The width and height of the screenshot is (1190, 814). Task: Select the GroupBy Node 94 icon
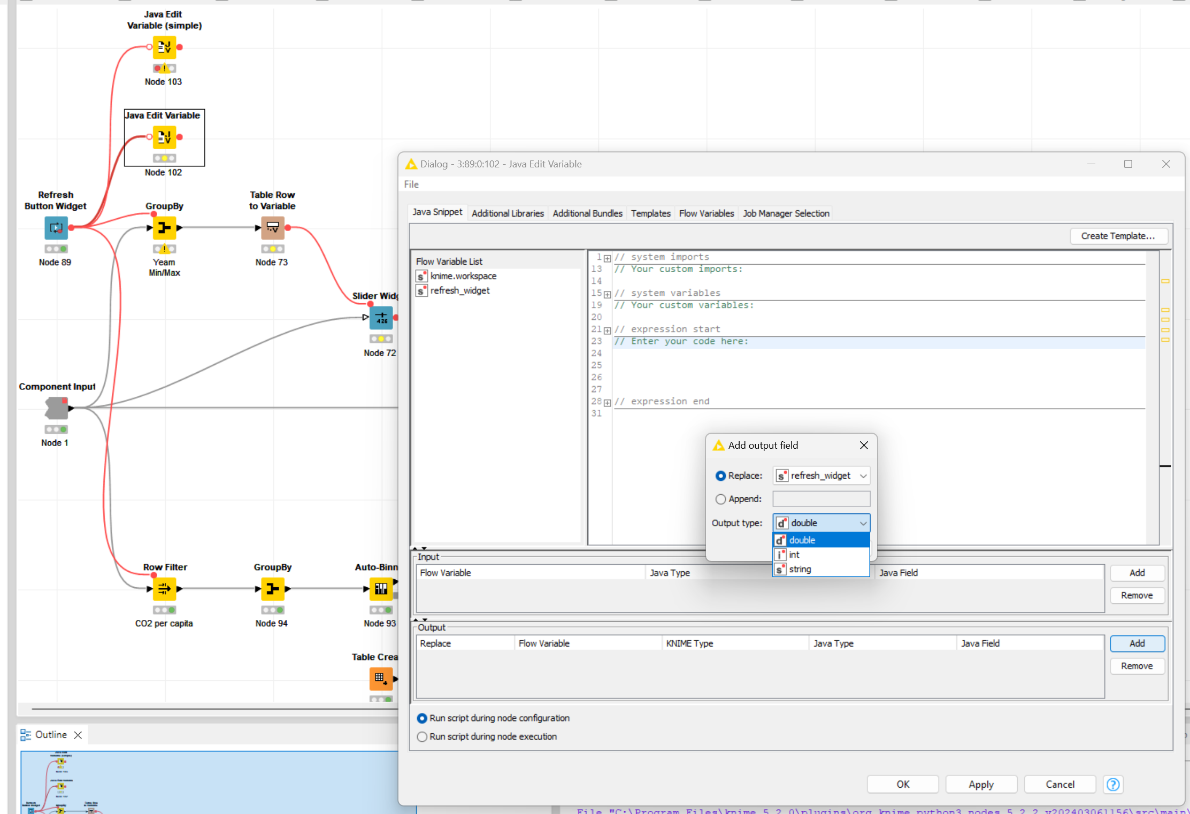[273, 589]
